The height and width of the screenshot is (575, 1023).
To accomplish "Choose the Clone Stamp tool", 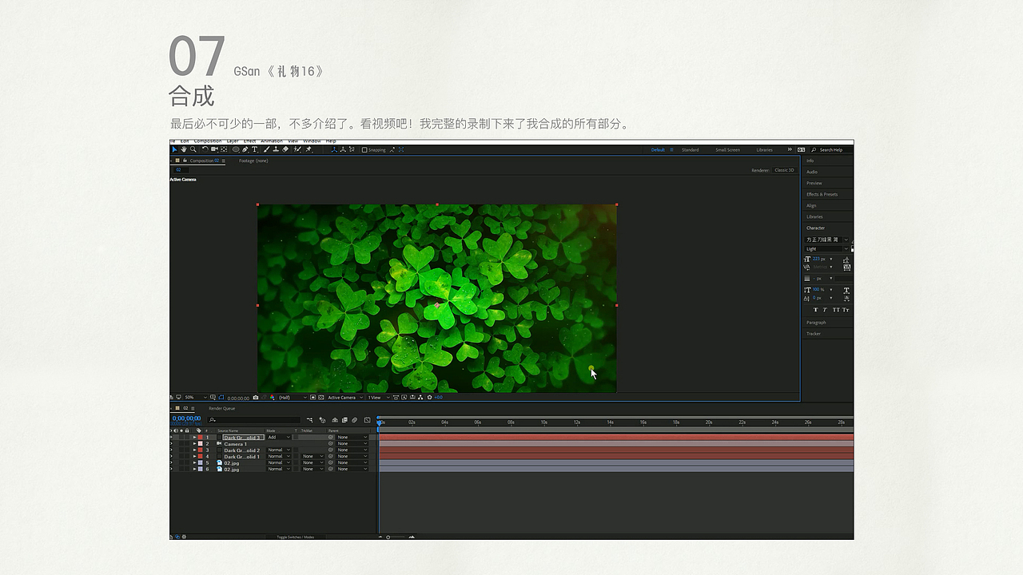I will coord(276,149).
